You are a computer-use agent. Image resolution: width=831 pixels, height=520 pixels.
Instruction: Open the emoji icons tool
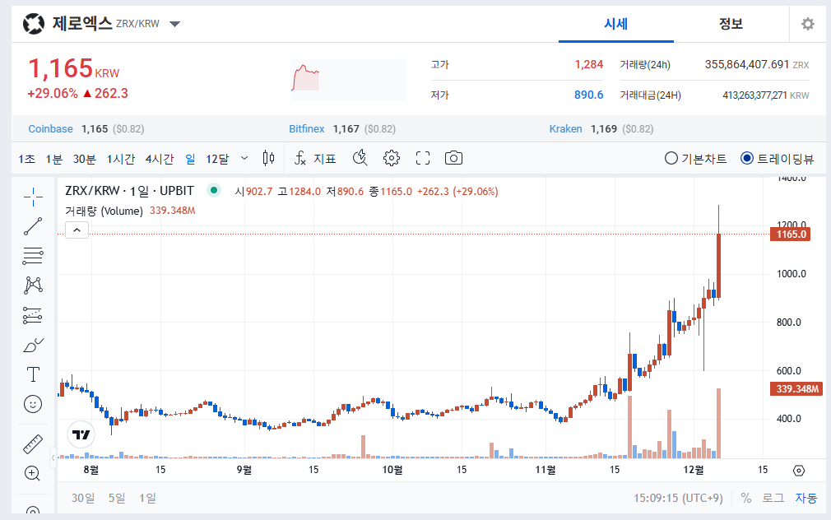[33, 404]
